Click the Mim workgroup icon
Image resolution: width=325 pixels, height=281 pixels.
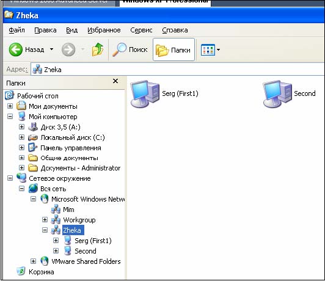56,209
